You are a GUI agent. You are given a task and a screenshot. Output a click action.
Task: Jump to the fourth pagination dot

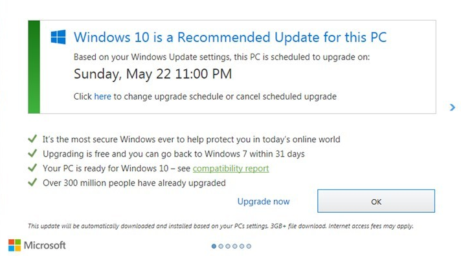click(234, 246)
